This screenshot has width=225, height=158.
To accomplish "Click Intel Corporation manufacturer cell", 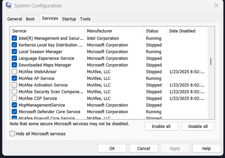I will coord(103,38).
